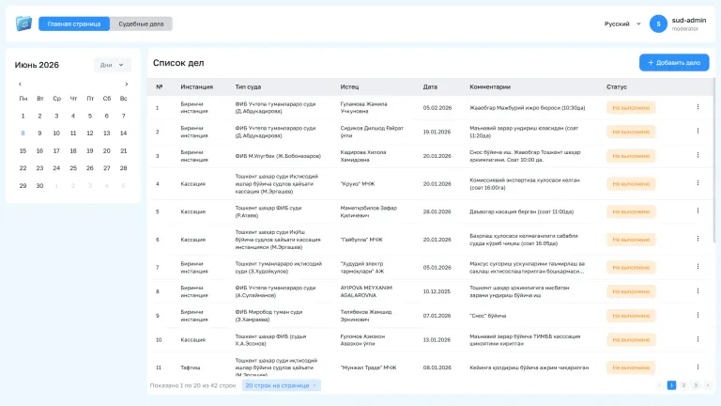This screenshot has height=406, width=721.
Task: Open three-dot menu for row 10
Action: pyautogui.click(x=698, y=339)
